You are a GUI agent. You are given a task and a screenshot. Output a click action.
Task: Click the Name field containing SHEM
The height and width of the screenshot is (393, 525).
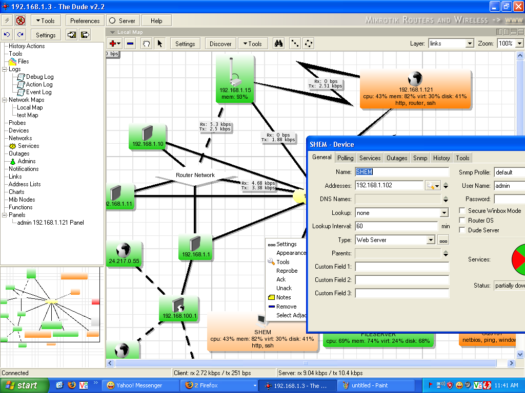pos(402,172)
